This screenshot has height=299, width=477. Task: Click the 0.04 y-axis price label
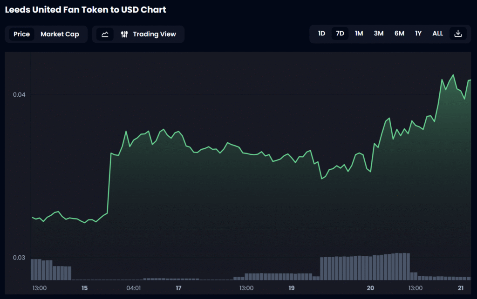[x=19, y=94]
